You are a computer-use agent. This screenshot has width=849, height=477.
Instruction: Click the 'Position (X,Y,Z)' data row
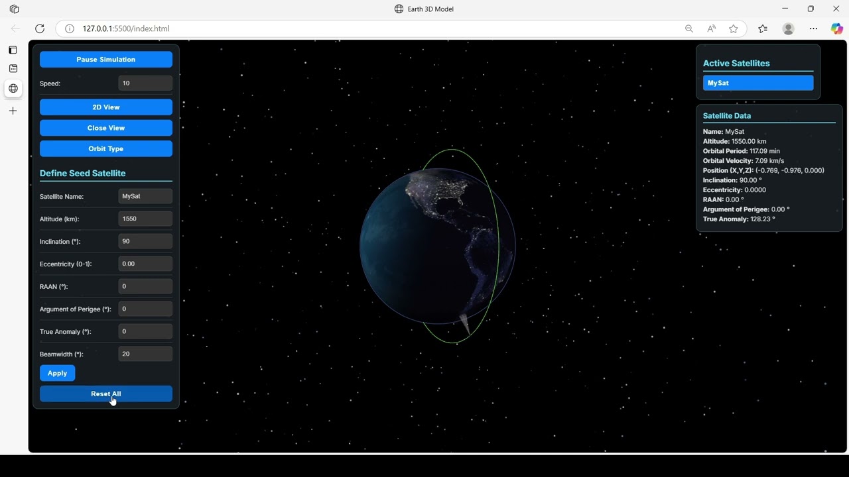point(763,170)
